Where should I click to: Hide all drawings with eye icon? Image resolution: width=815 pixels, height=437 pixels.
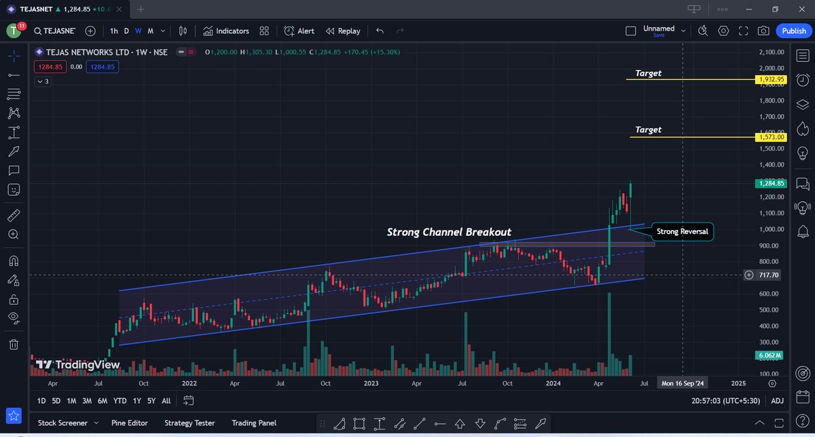[14, 317]
